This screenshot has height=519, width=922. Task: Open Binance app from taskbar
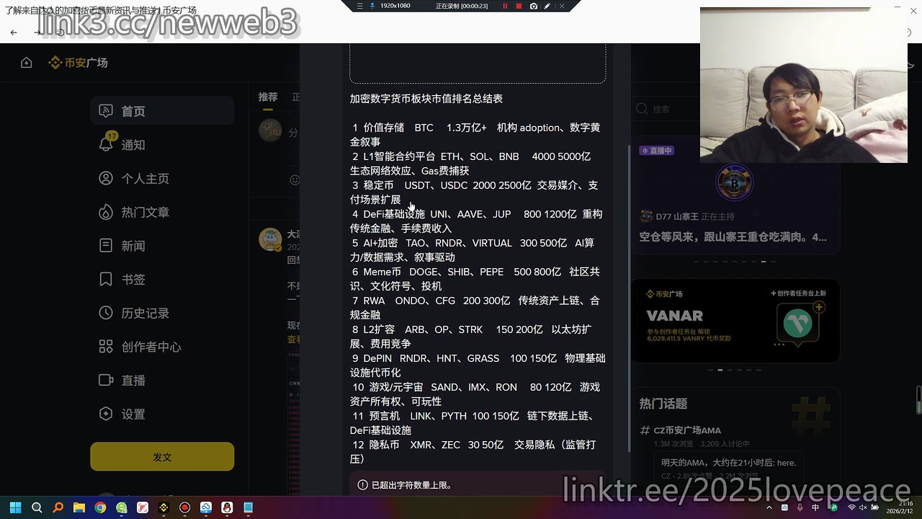164,507
